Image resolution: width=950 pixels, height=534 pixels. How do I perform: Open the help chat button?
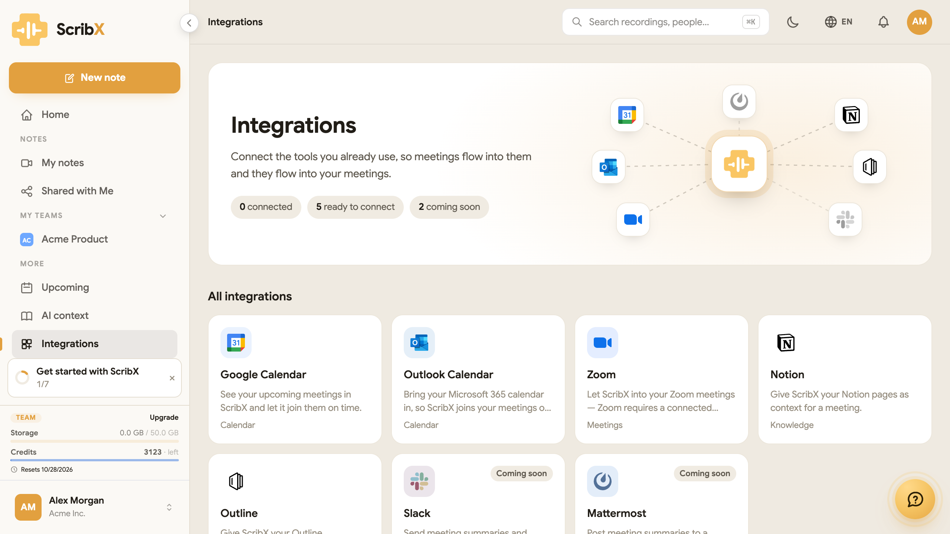[x=915, y=499]
